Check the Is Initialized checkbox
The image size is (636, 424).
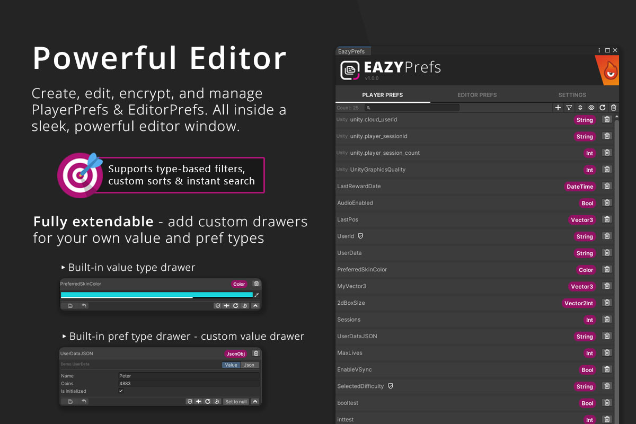pyautogui.click(x=121, y=391)
